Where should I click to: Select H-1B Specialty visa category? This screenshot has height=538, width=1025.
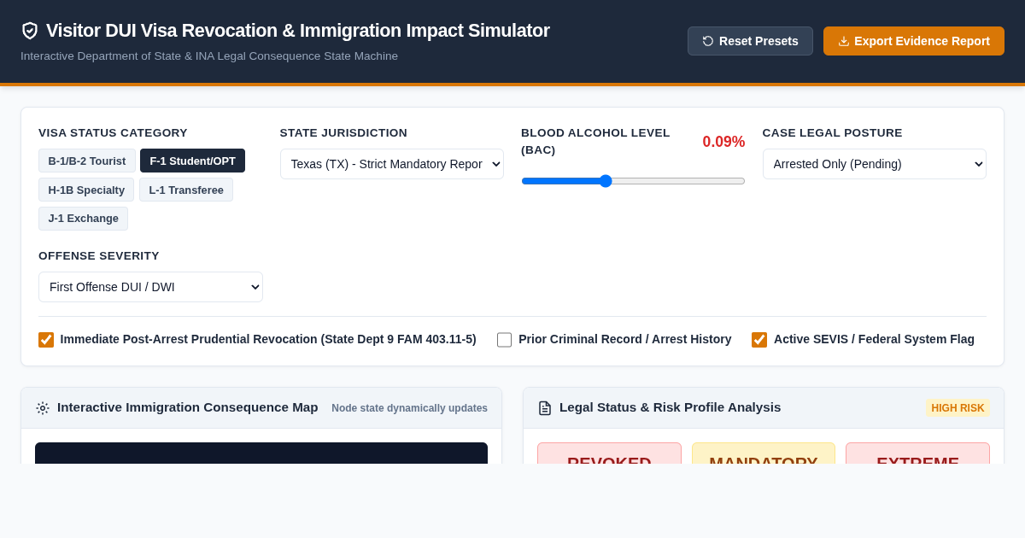click(86, 190)
